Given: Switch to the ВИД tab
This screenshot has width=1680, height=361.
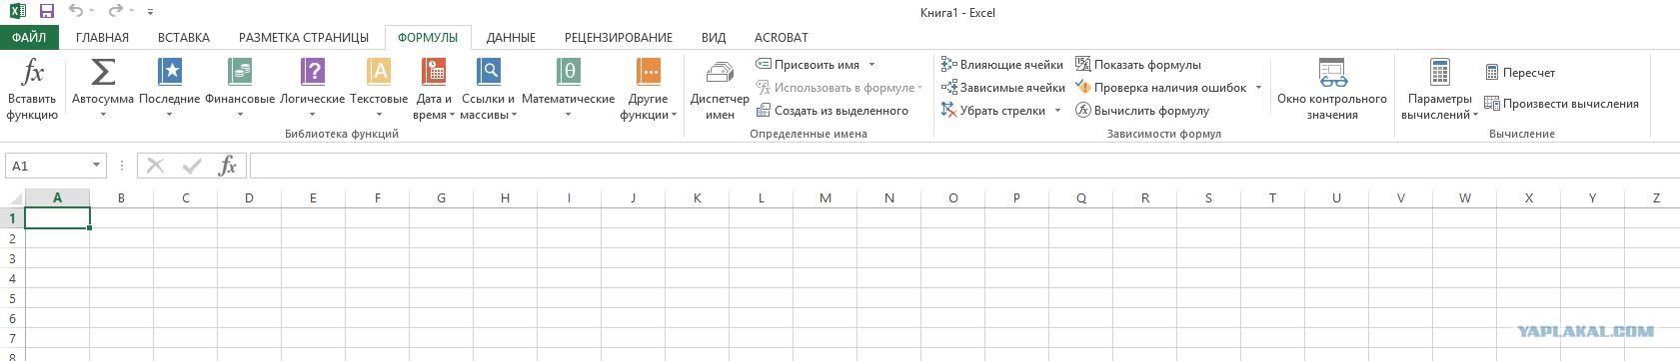Looking at the screenshot, I should (x=714, y=37).
